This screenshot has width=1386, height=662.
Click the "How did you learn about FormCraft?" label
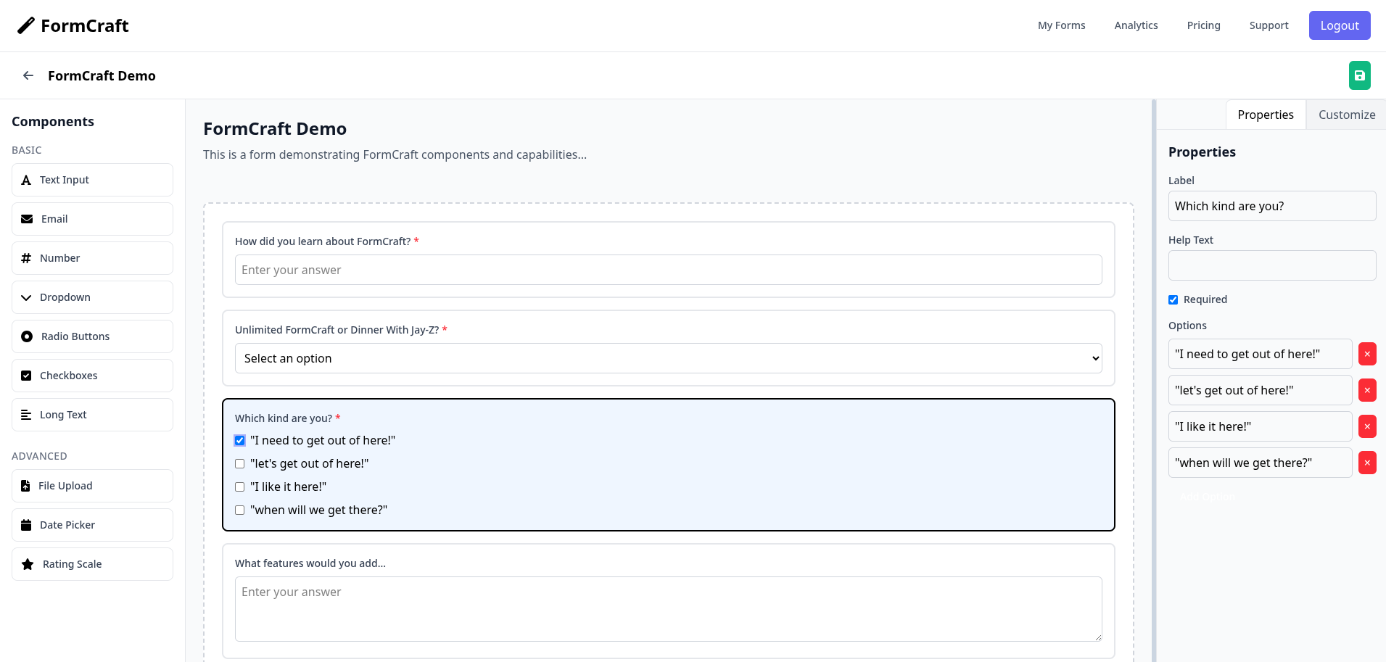click(323, 241)
